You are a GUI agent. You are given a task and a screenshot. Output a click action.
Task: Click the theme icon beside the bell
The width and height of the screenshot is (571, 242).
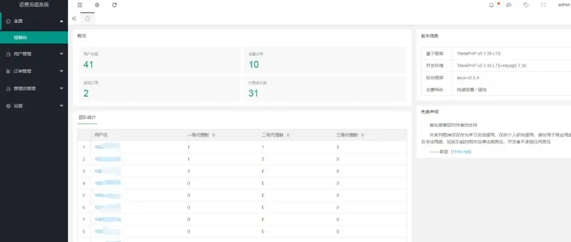tap(509, 5)
